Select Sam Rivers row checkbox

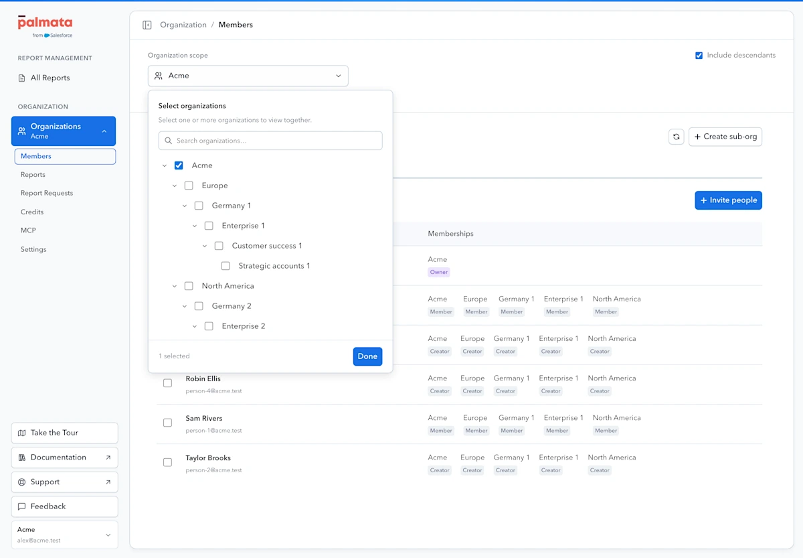click(168, 423)
